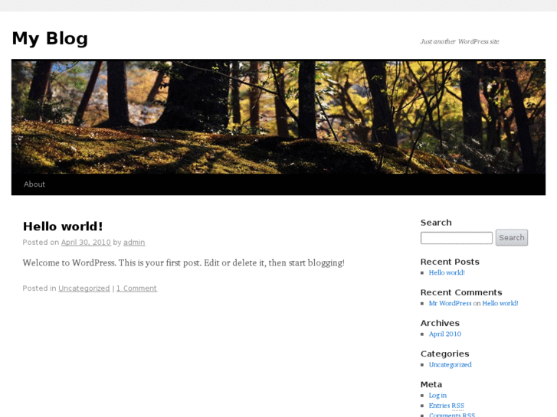Open Uncategorized in the Categories sidebar
The image size is (557, 417).
[450, 365]
